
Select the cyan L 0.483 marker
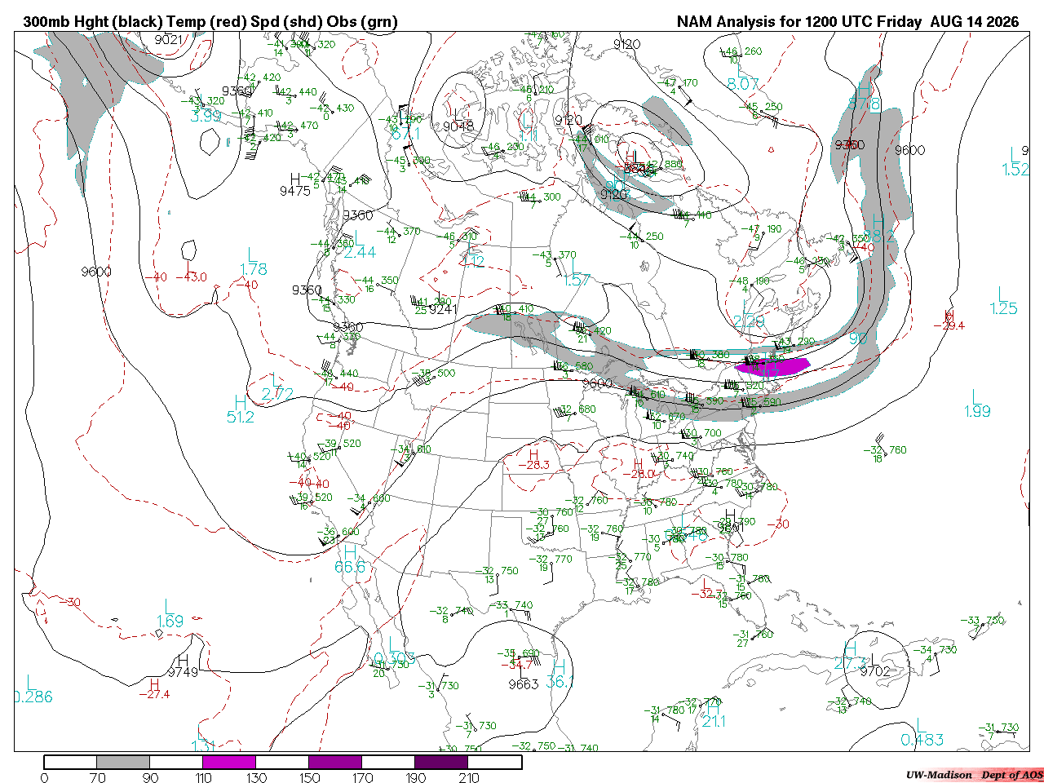click(x=922, y=732)
